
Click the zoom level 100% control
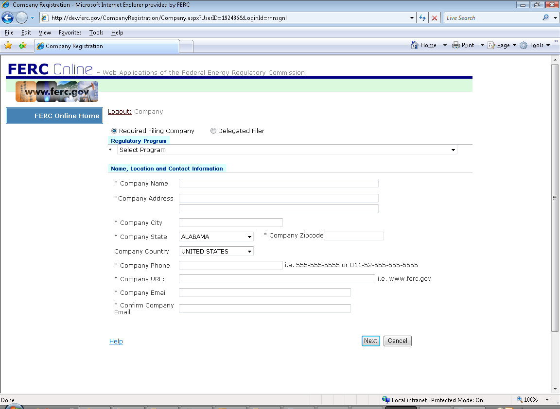(527, 400)
